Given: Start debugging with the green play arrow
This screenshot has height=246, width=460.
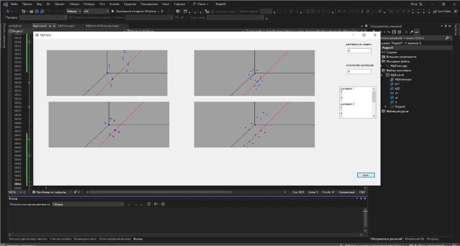Looking at the screenshot, I should point(113,11).
